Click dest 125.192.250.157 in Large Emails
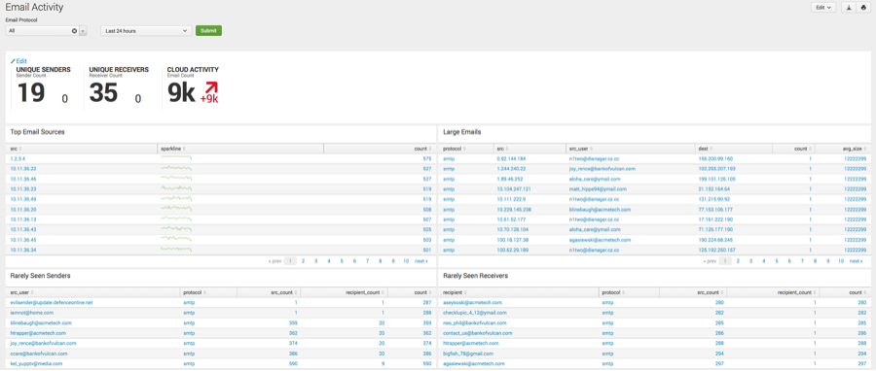 [717, 250]
